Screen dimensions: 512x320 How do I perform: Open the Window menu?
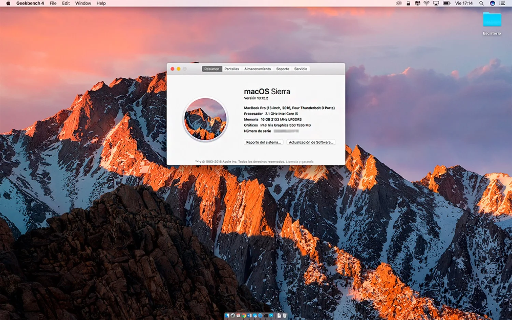click(83, 3)
